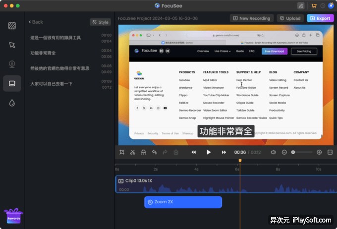337x229 pixels.
Task: Open the shopping cart icon
Action: (314, 6)
